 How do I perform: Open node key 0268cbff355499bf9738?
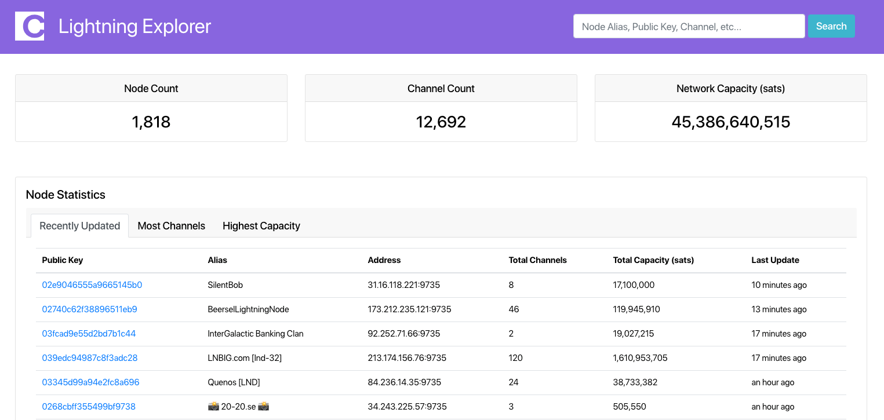89,407
